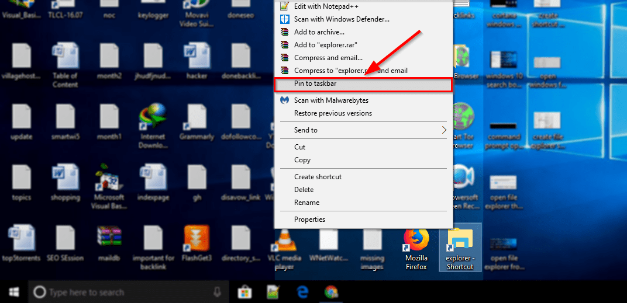
Task: Select the directory_s... file icon
Action: pyautogui.click(x=241, y=243)
